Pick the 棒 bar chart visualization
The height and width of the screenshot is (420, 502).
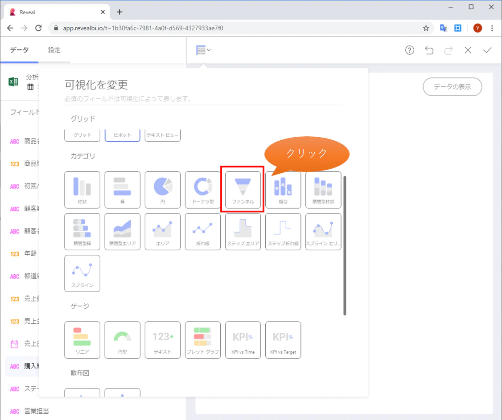click(122, 190)
